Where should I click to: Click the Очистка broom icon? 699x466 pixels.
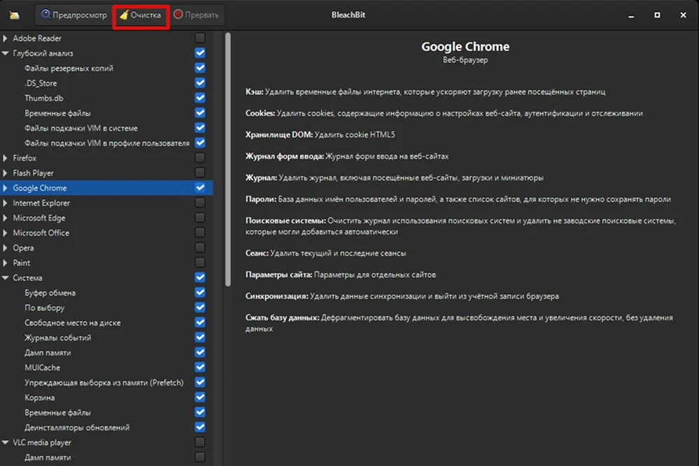124,15
